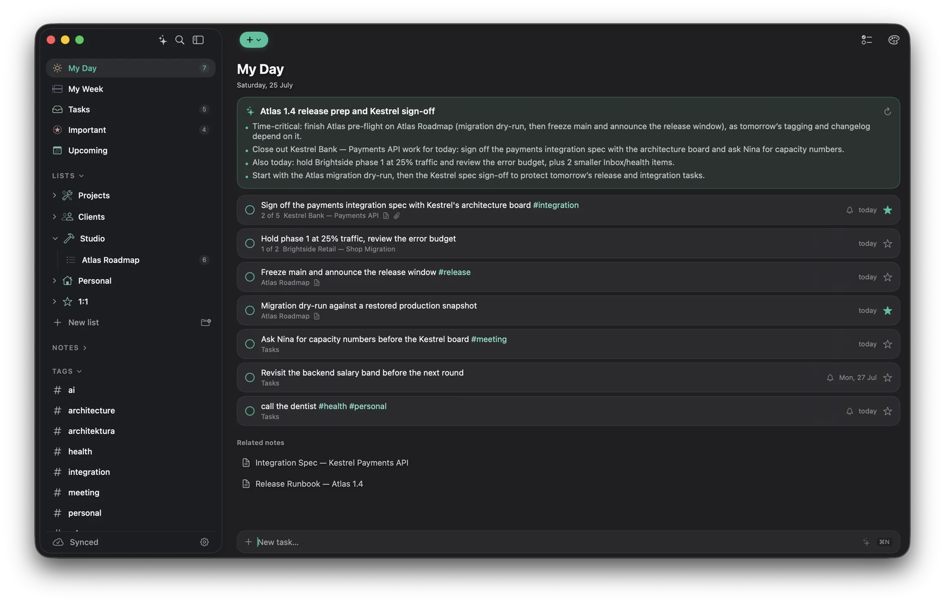Screen dimensions: 945x604
Task: Star the Hold phase 1 task
Action: coord(887,244)
